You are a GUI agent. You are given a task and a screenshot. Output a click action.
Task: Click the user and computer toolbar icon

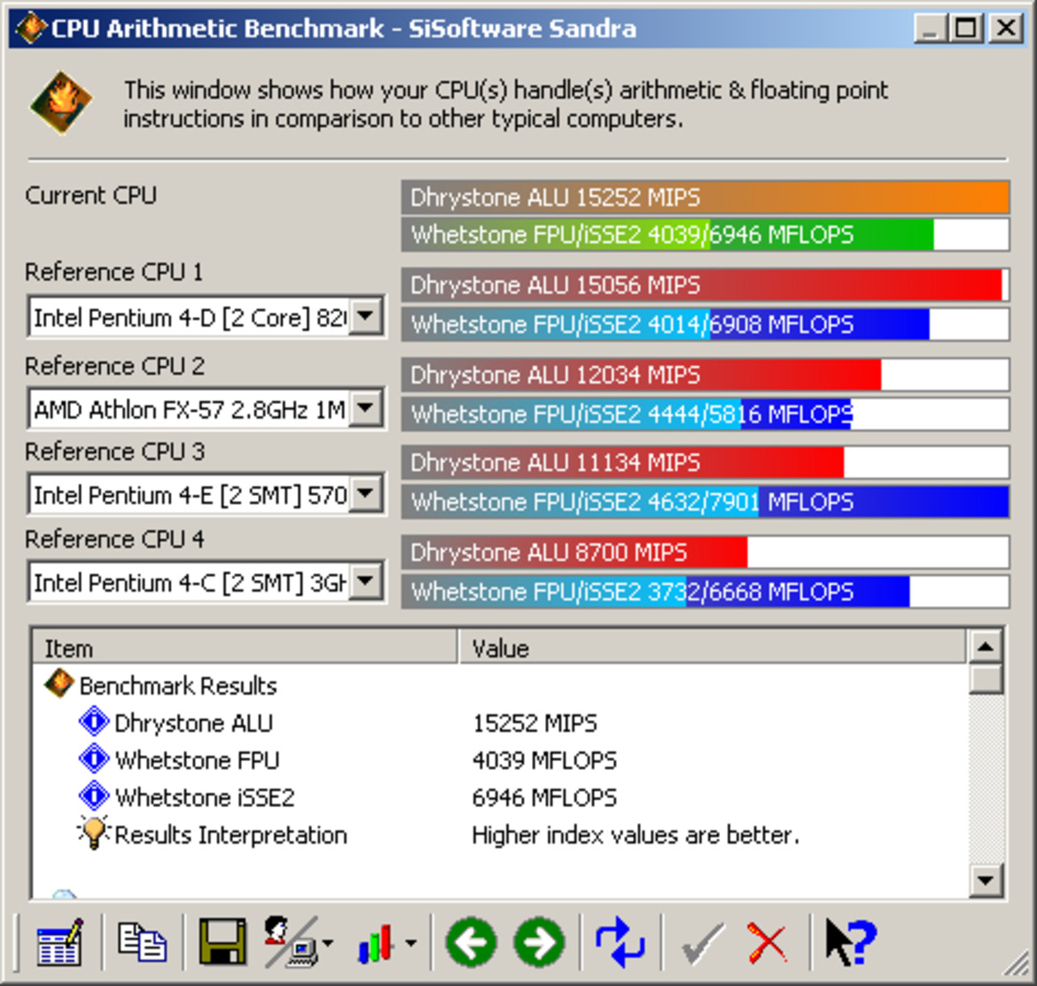pyautogui.click(x=291, y=943)
